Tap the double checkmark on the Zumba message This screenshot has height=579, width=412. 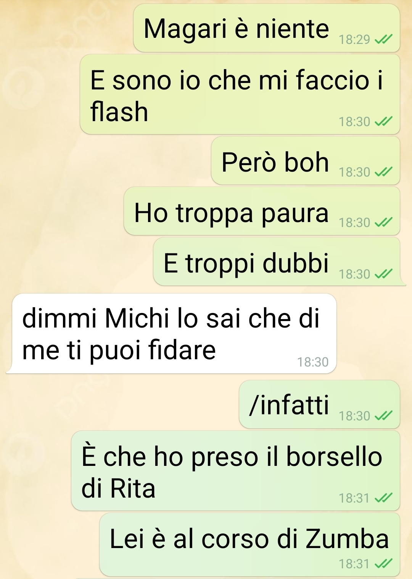(x=383, y=563)
